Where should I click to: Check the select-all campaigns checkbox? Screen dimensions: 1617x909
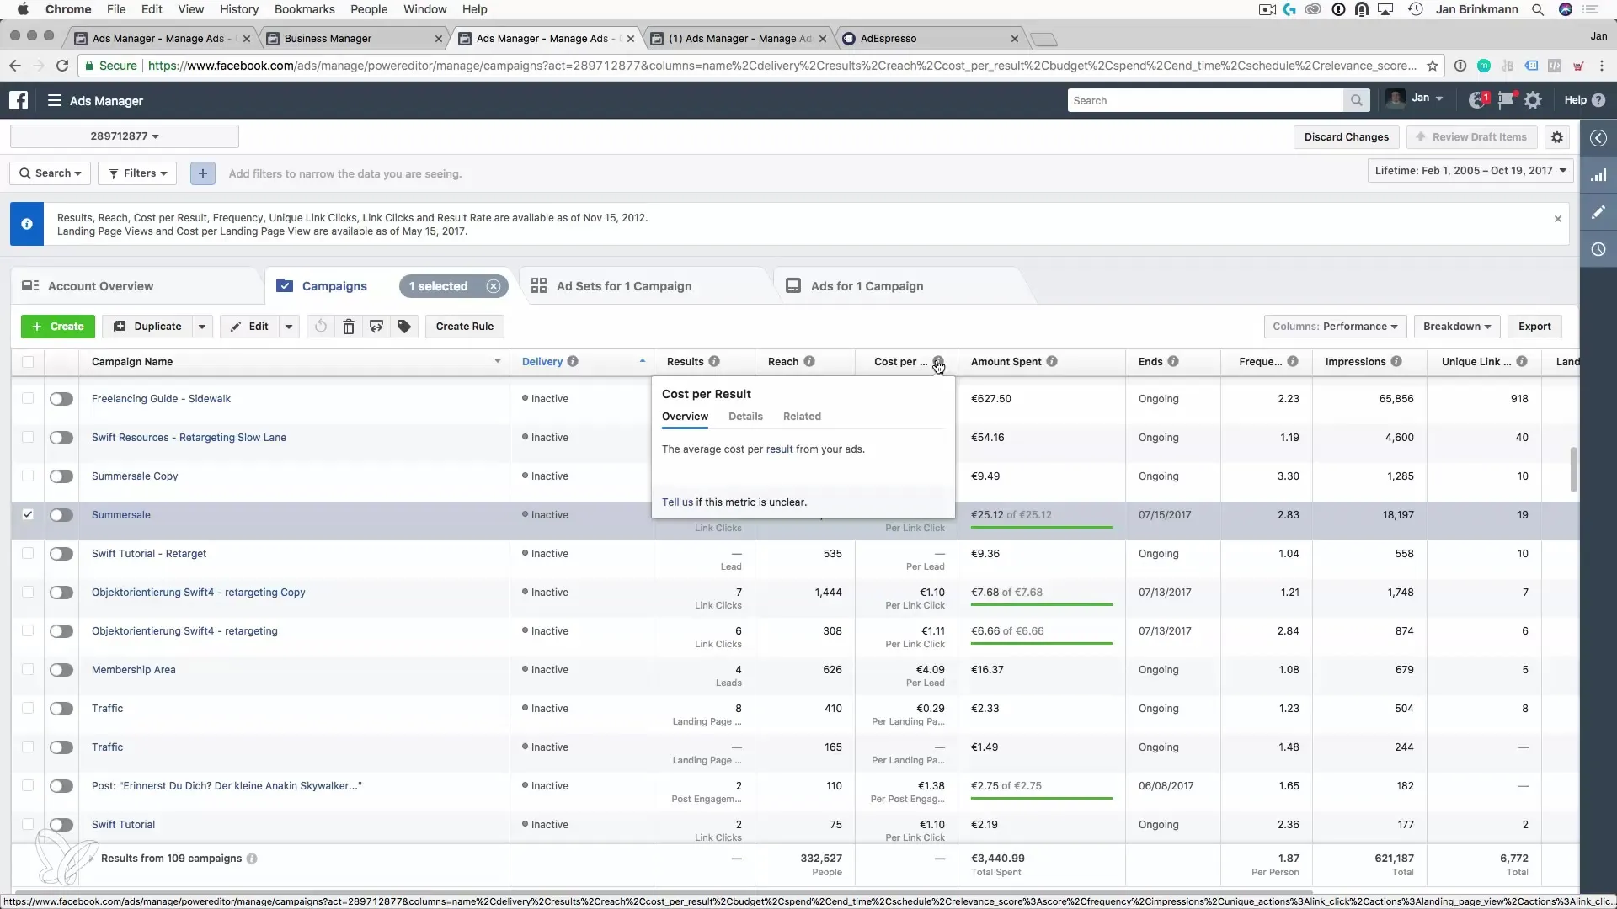(x=28, y=362)
